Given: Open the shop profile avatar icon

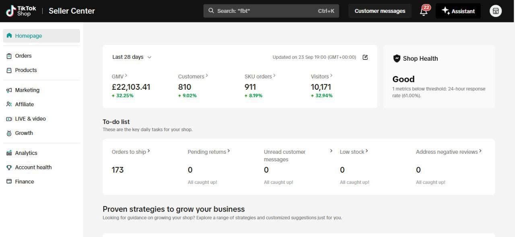Looking at the screenshot, I should click(495, 11).
